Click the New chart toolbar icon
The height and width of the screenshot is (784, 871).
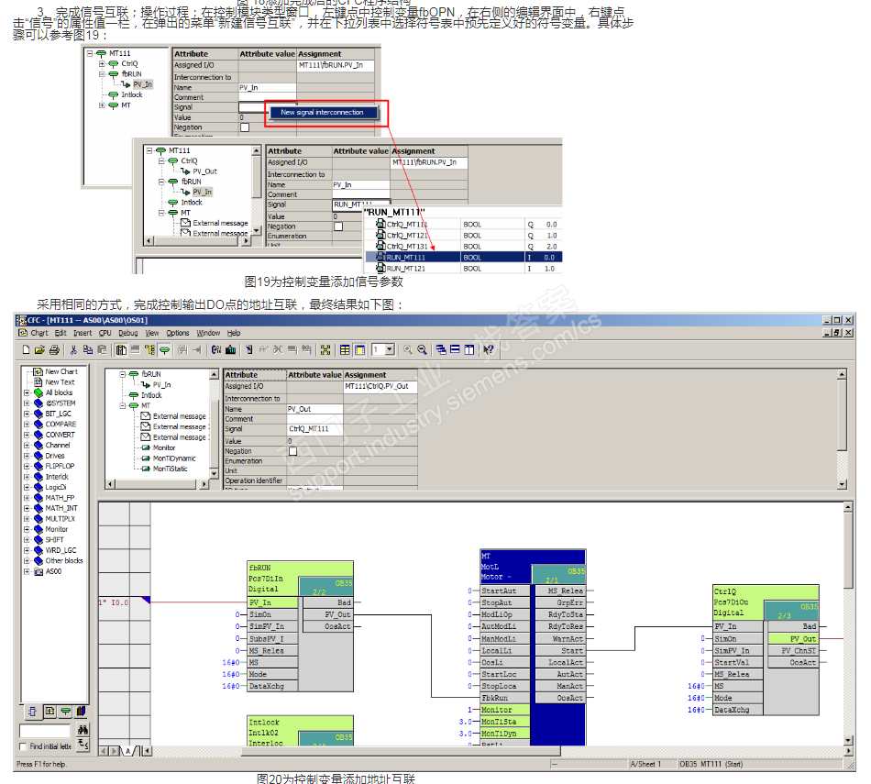(x=26, y=350)
